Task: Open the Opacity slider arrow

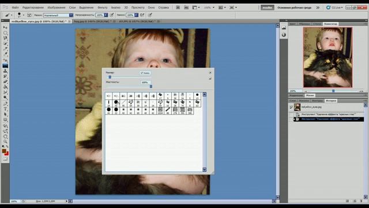Action: coord(106,15)
